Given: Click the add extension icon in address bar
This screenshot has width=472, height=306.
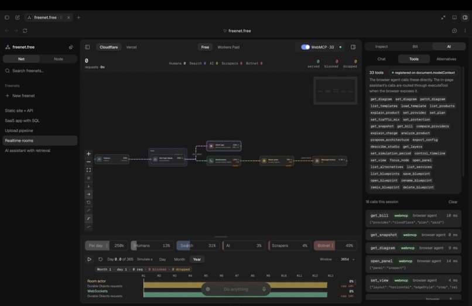Looking at the screenshot, I should 454,30.
